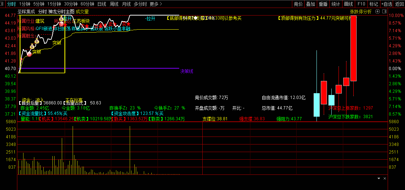Switch to the 30分钟 period tab
405x190 pixels.
[x=71, y=4]
